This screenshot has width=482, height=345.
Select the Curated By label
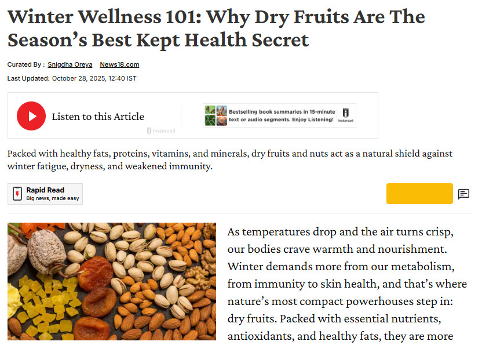(x=24, y=64)
